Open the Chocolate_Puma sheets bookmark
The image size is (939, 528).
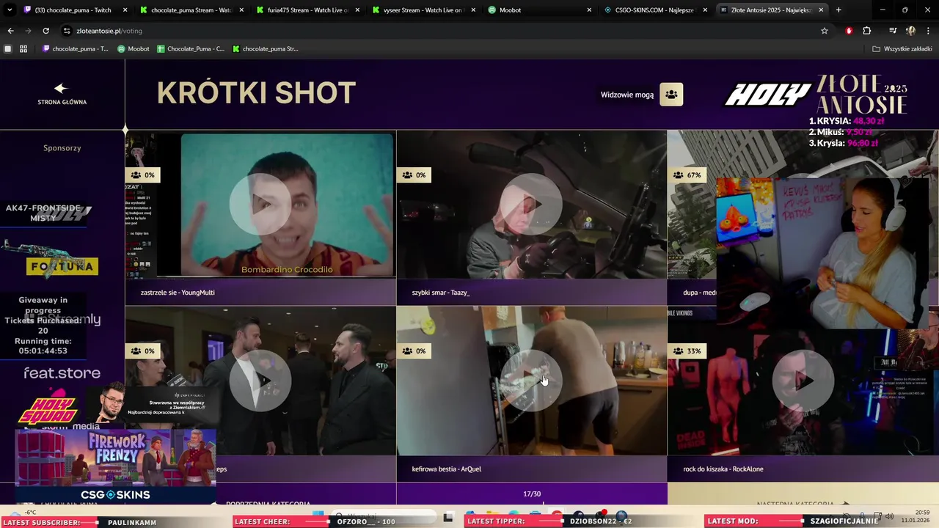coord(191,49)
